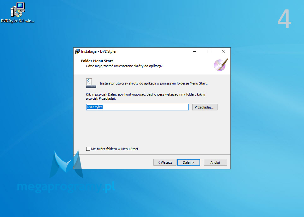This screenshot has width=304, height=217.
Task: Open folder browser with Przeglądaj... button
Action: (x=205, y=107)
